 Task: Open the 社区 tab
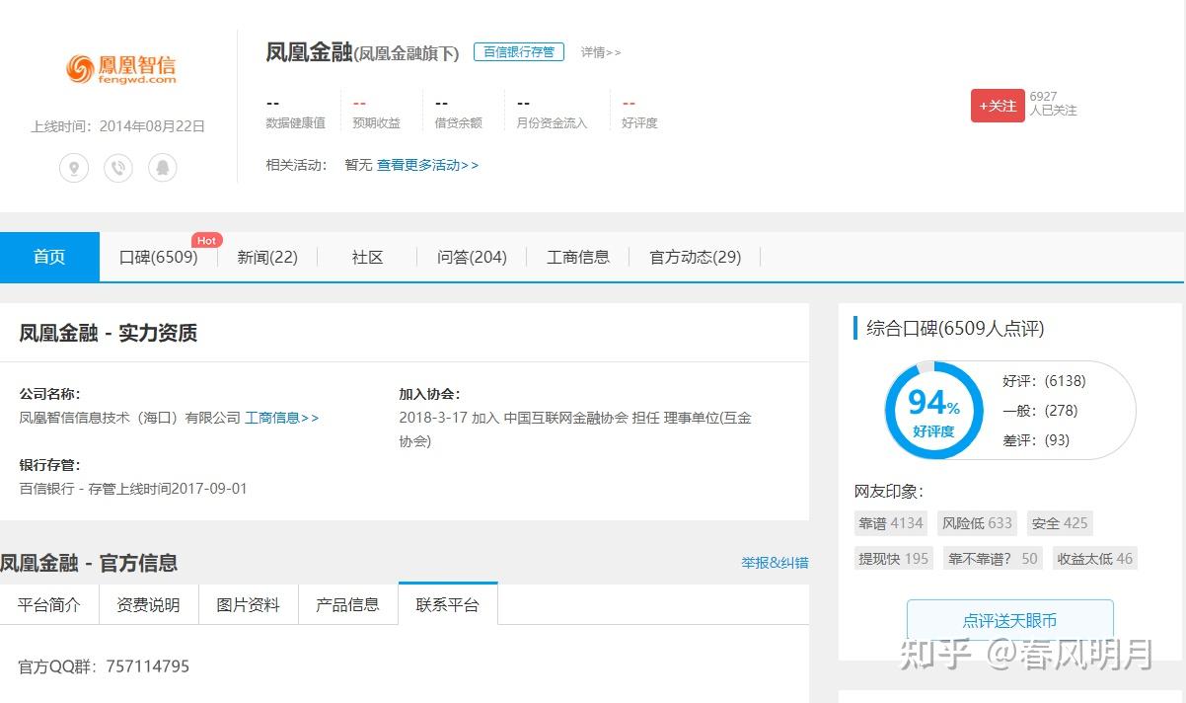pyautogui.click(x=367, y=257)
